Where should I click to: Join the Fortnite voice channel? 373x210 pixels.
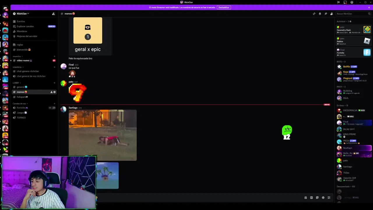coord(34,108)
